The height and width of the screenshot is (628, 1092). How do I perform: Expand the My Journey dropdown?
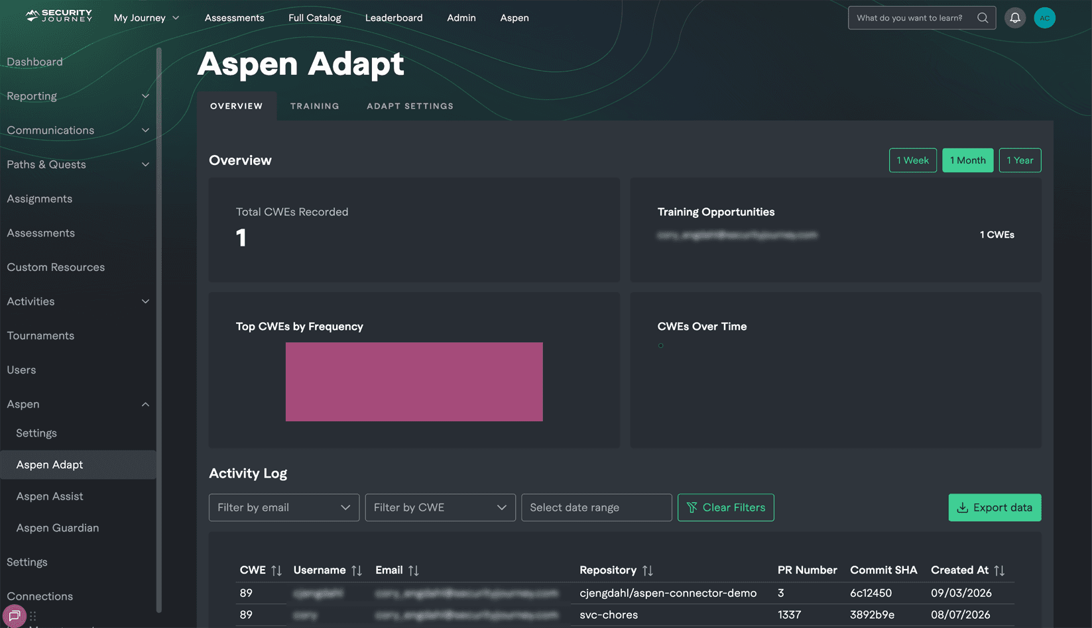[147, 18]
